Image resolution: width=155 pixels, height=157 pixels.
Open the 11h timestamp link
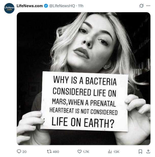point(81,6)
